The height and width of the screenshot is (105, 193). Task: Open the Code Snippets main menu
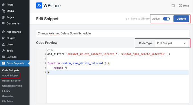pos(15,63)
